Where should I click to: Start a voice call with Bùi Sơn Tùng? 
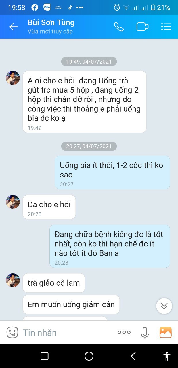119,27
